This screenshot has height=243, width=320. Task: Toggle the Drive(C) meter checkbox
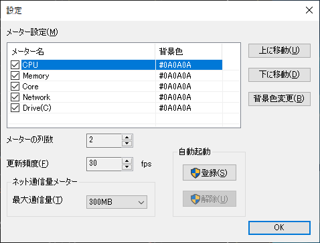15,108
